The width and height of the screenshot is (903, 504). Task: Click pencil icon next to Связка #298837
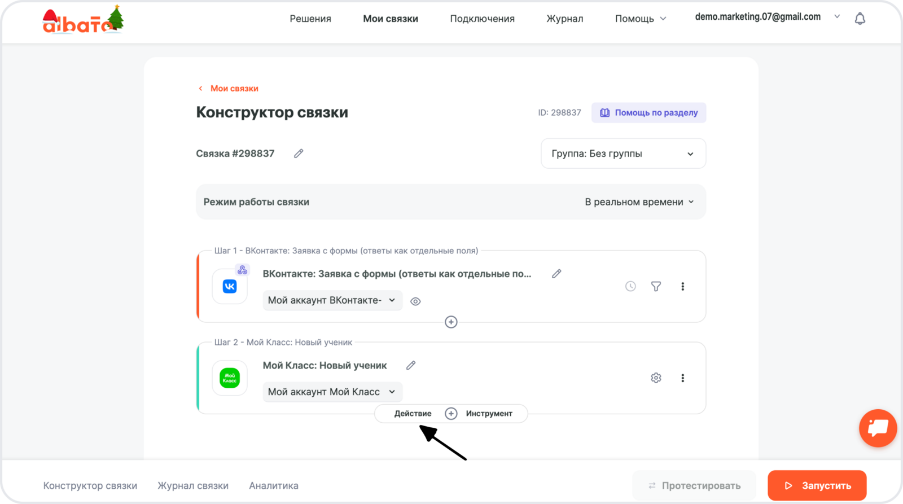(x=299, y=154)
